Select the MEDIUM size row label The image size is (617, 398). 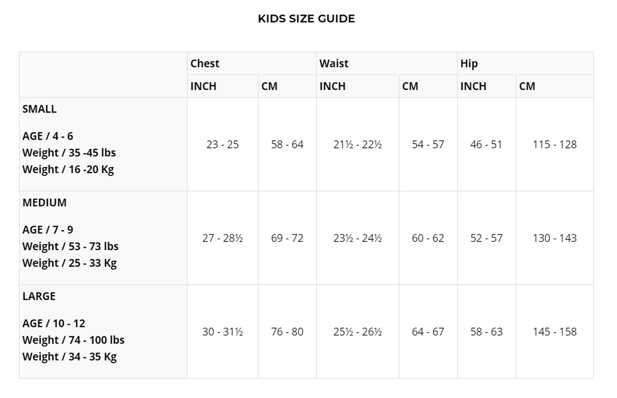(x=44, y=203)
